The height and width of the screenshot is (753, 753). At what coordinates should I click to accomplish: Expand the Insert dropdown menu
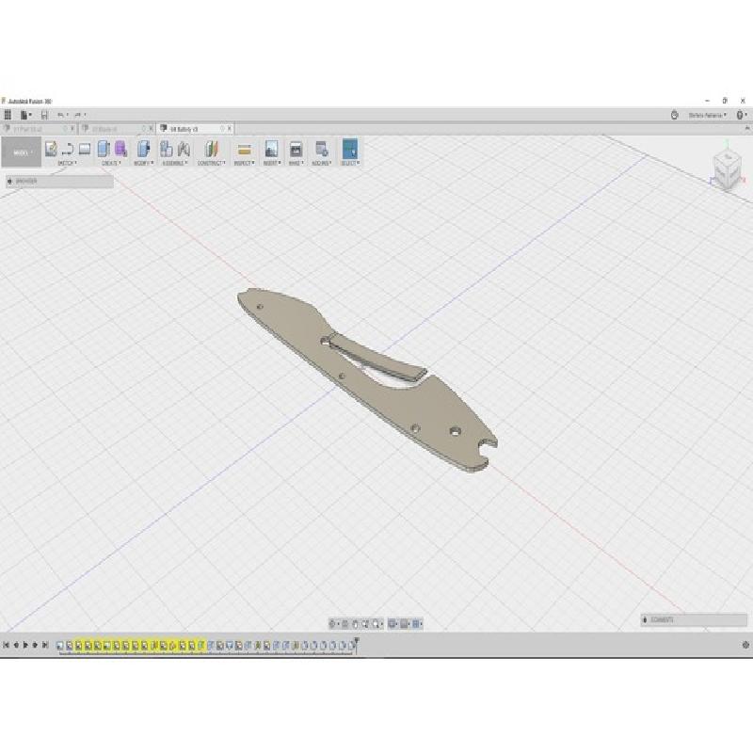pyautogui.click(x=272, y=163)
